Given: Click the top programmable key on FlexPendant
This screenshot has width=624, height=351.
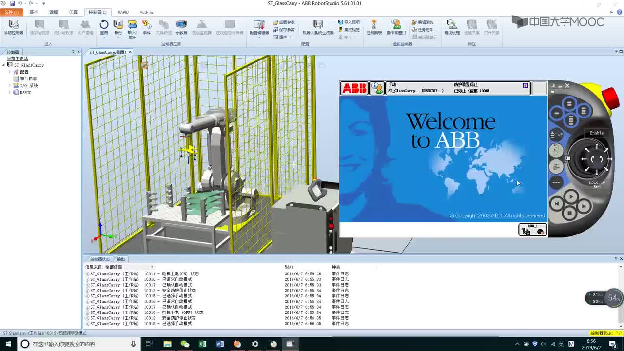Looking at the screenshot, I should [x=569, y=104].
